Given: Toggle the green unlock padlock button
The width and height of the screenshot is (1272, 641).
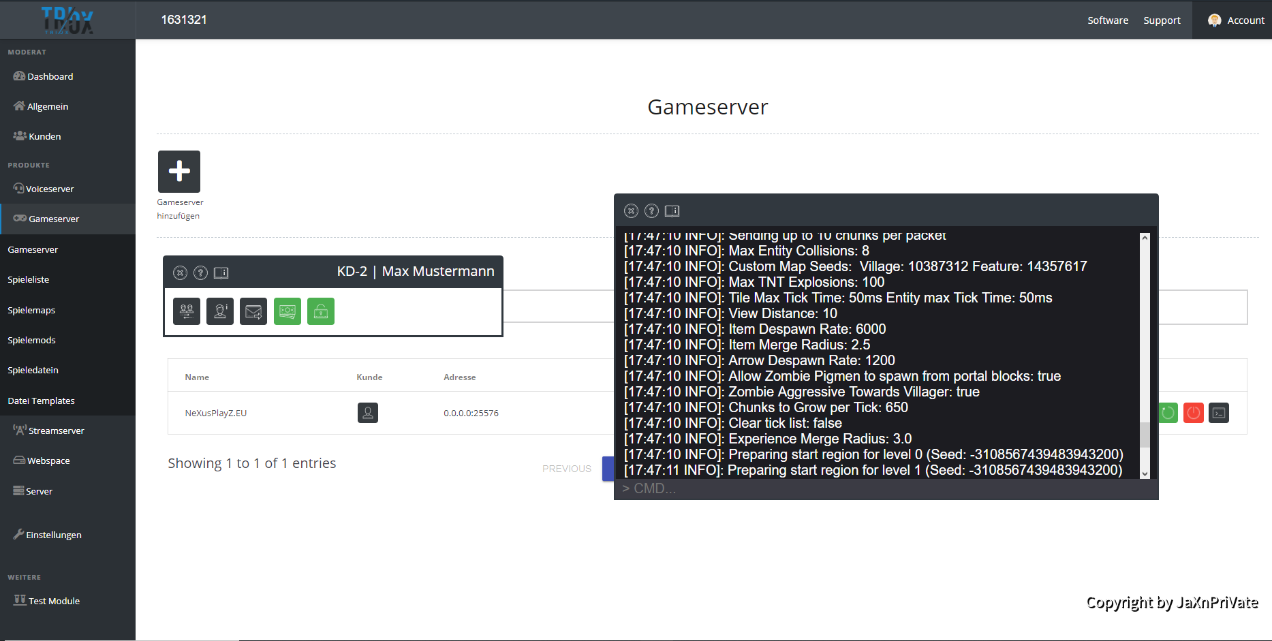Looking at the screenshot, I should [x=321, y=312].
